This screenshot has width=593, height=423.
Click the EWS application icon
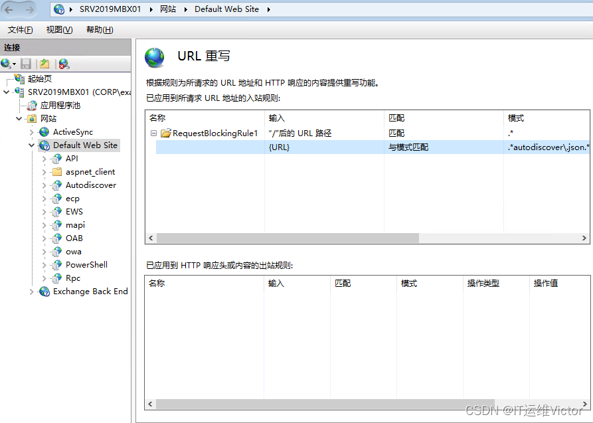(x=56, y=211)
